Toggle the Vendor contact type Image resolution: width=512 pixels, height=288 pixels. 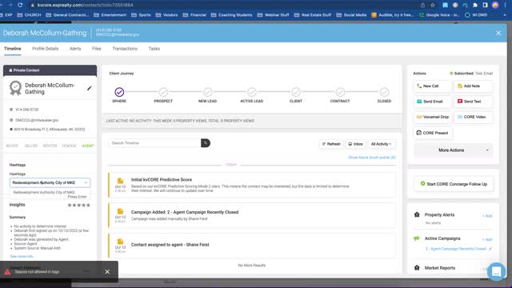tap(69, 146)
